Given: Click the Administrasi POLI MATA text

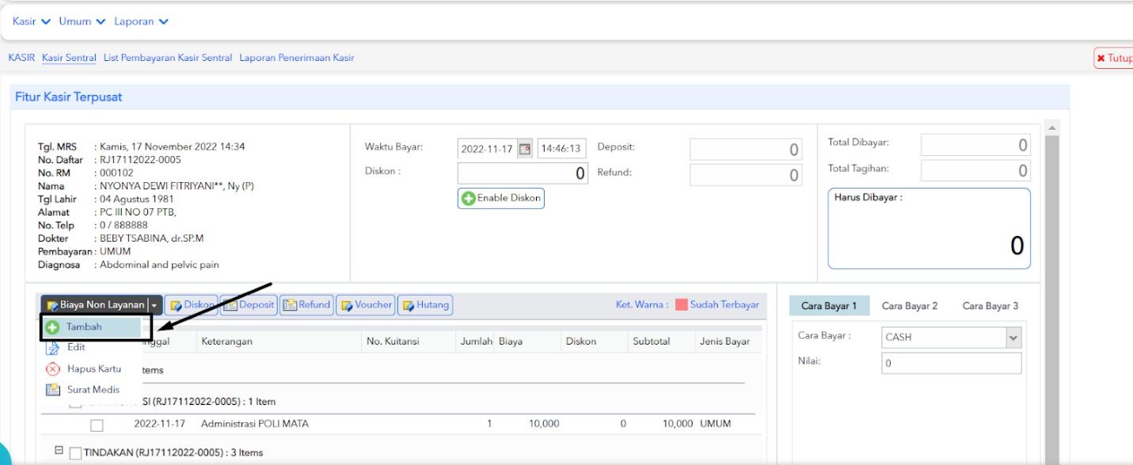Looking at the screenshot, I should (254, 424).
